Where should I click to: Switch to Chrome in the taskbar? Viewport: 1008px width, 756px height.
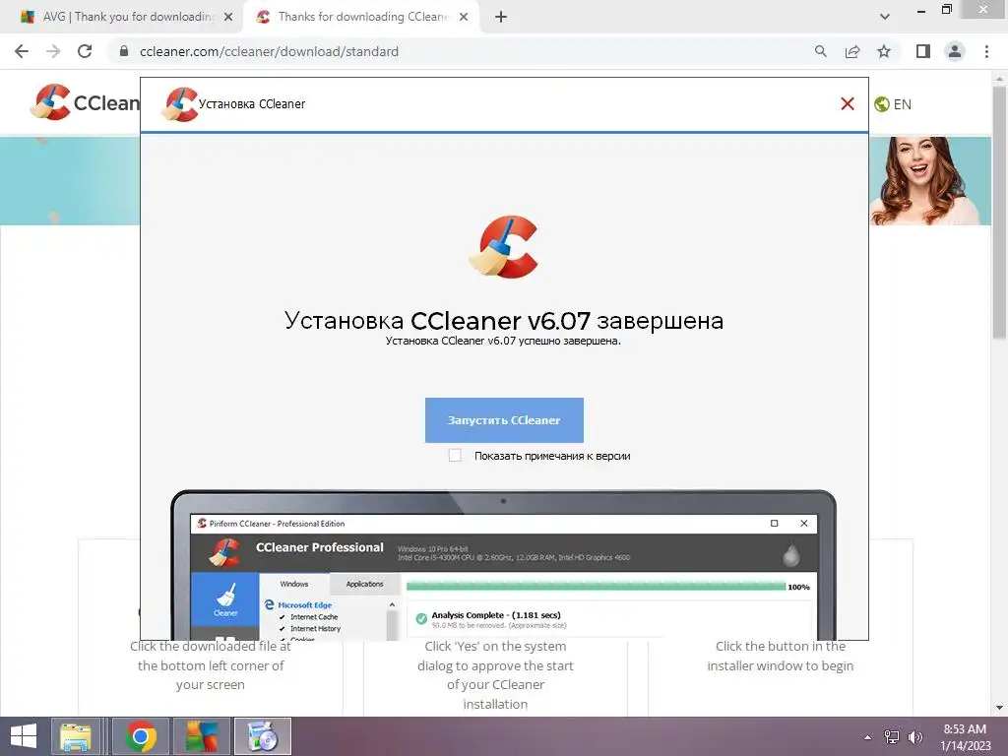[141, 736]
